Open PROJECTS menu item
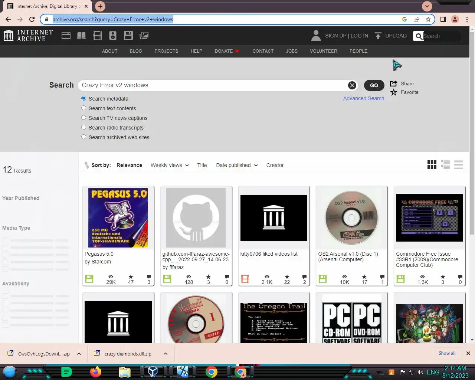 pyautogui.click(x=166, y=51)
